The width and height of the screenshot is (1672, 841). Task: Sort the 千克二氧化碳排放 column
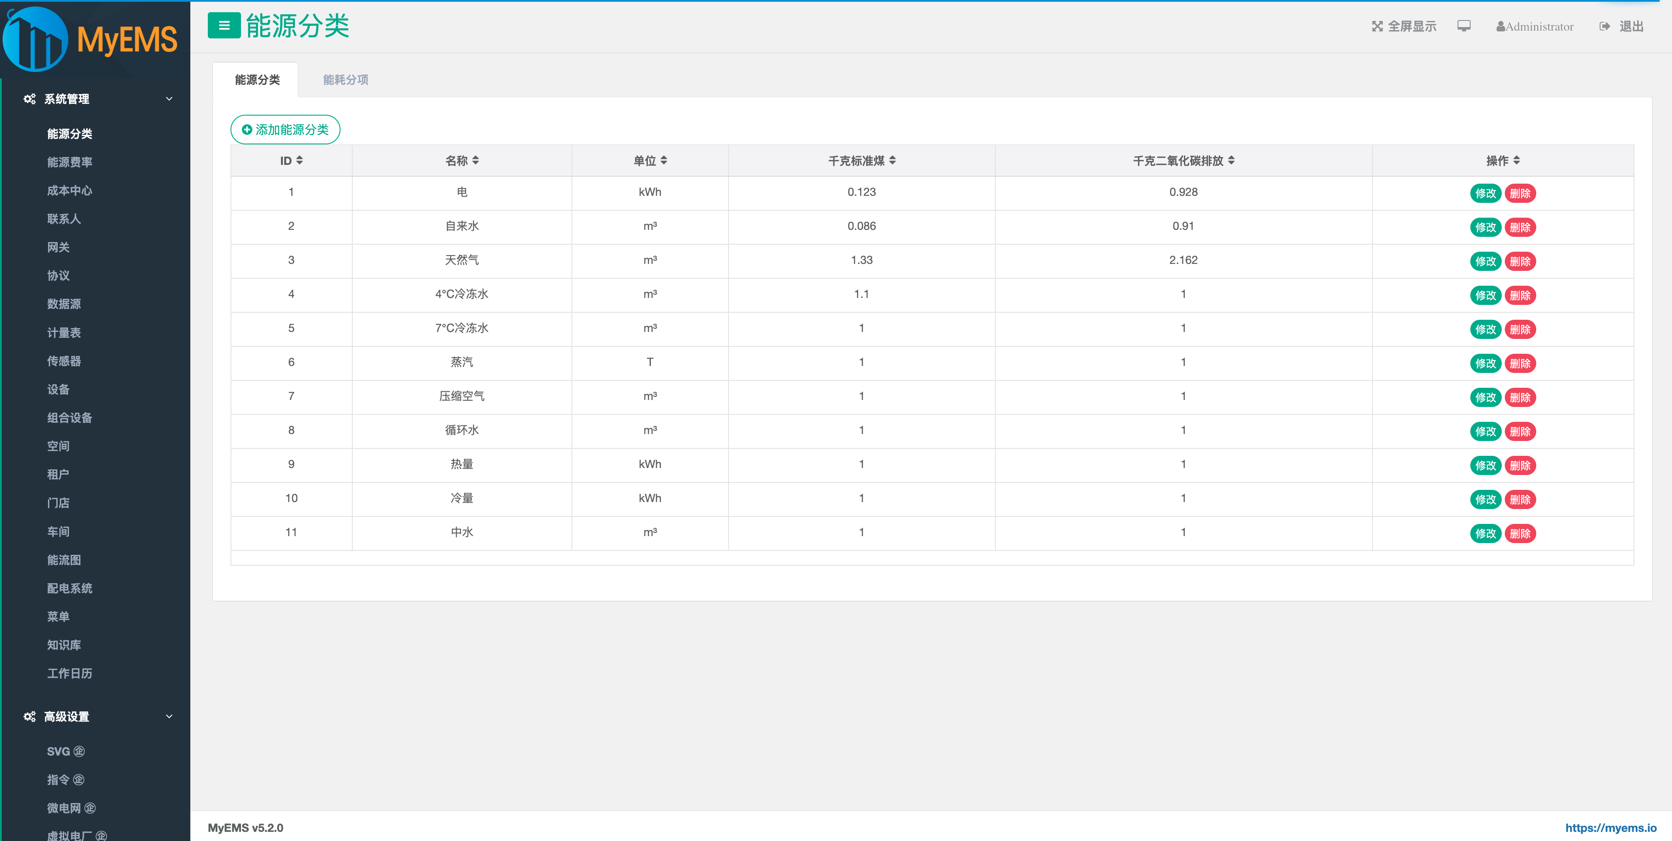click(x=1231, y=160)
